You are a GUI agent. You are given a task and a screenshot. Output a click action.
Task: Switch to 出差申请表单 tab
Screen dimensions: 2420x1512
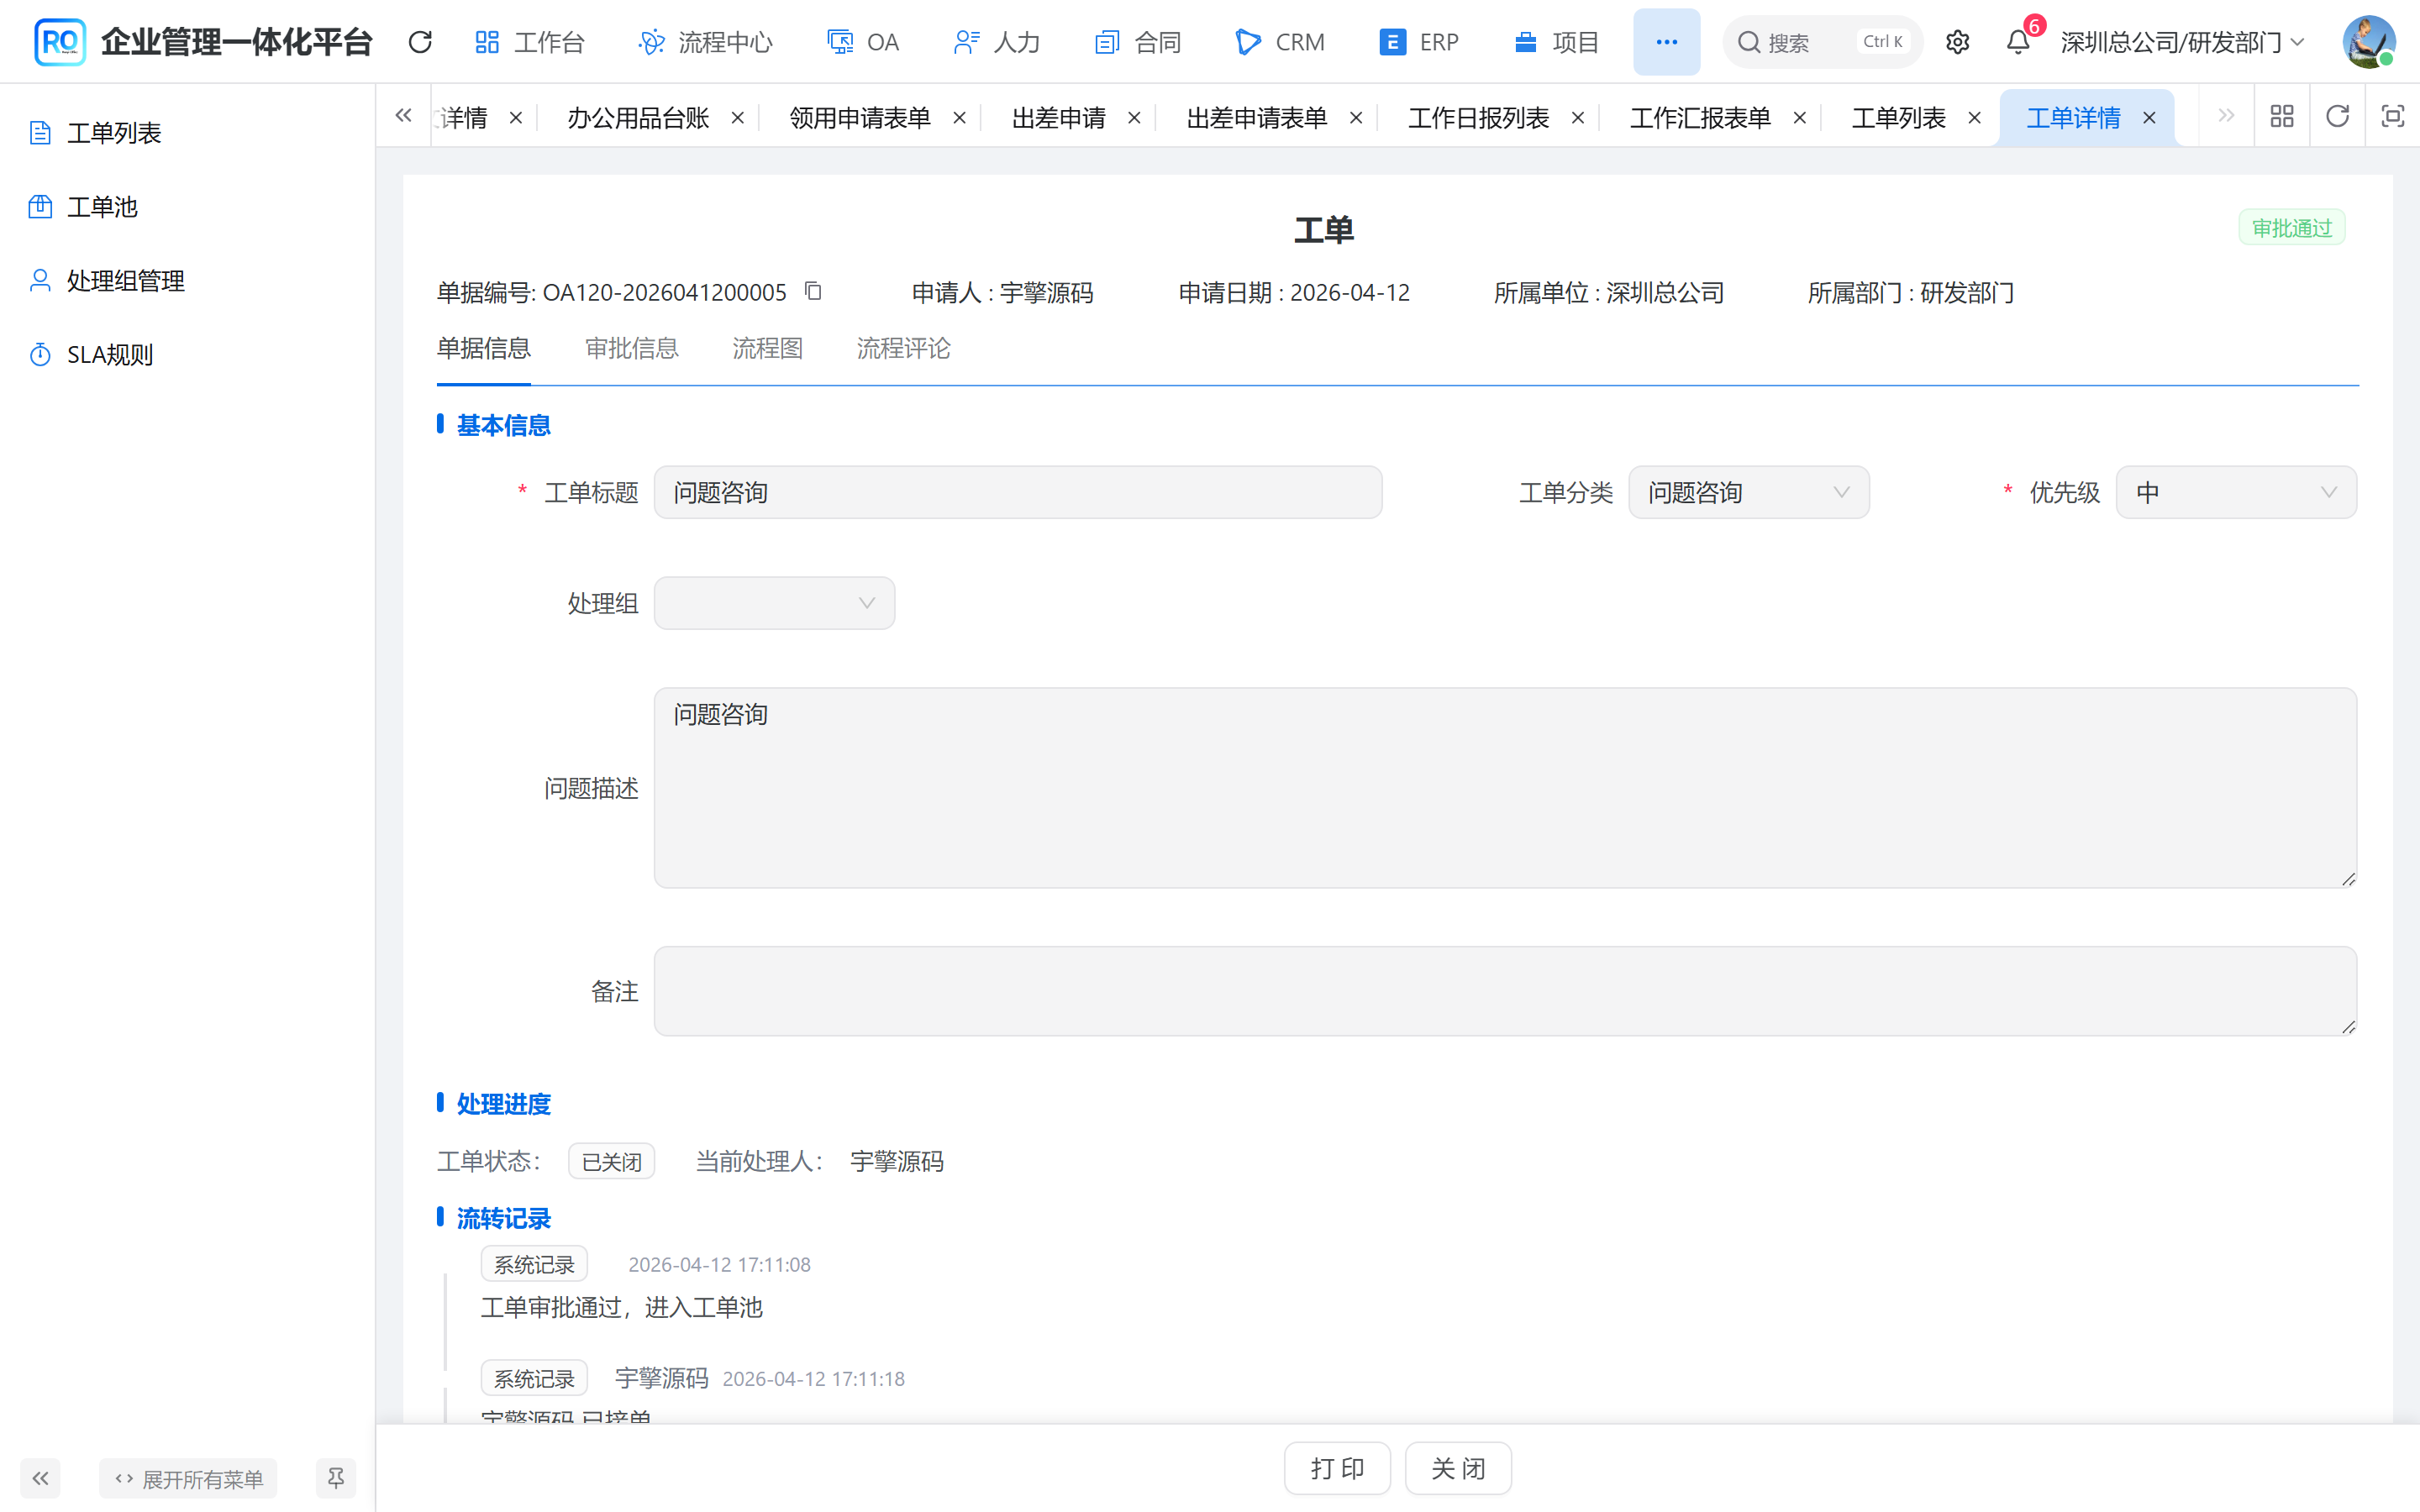coord(1257,118)
